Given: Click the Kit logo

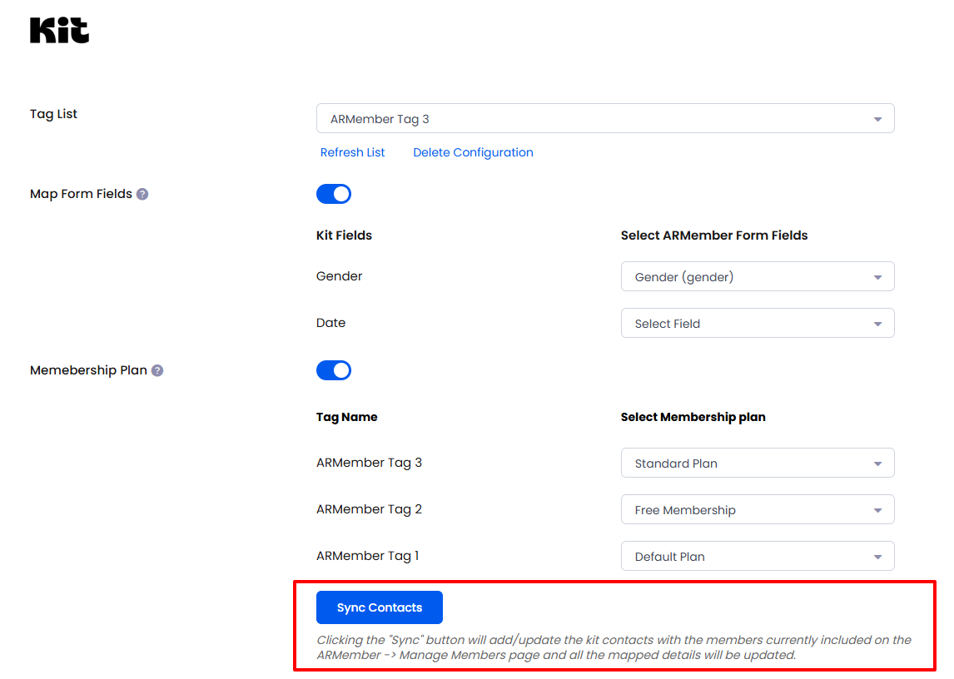Looking at the screenshot, I should coord(60,31).
